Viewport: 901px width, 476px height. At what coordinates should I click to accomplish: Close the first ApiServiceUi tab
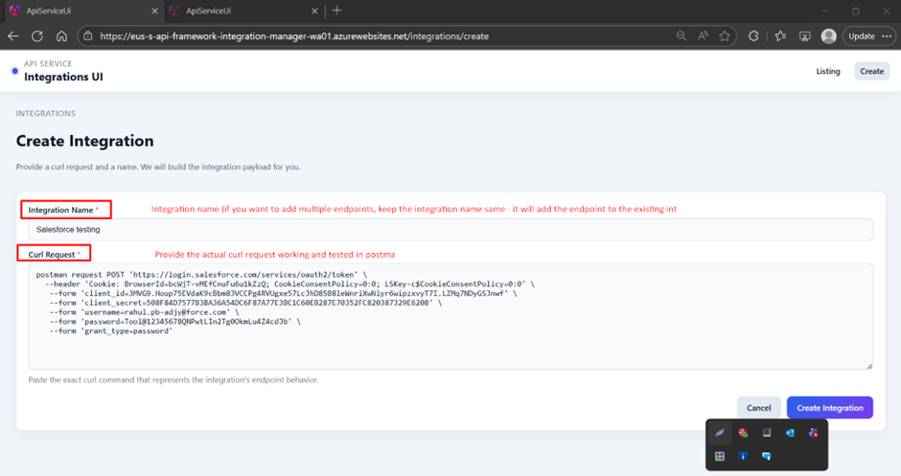pyautogui.click(x=154, y=11)
